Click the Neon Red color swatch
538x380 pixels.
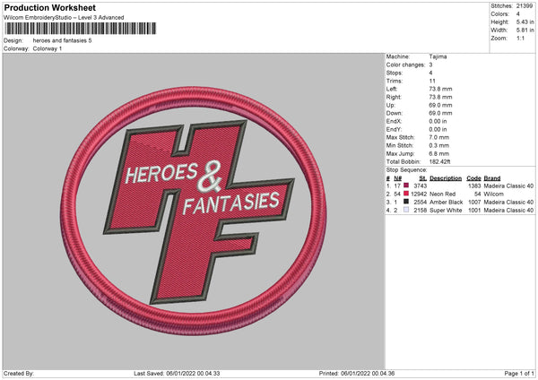[x=406, y=194]
